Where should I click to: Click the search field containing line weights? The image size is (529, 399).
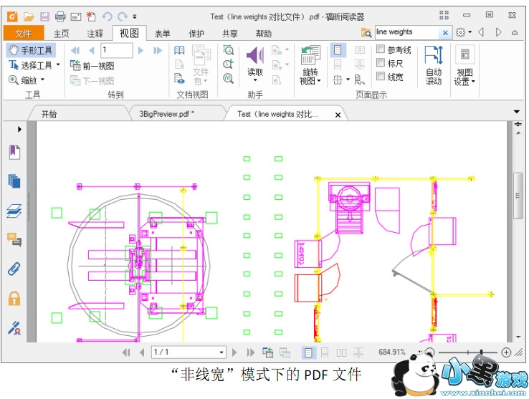click(x=407, y=32)
